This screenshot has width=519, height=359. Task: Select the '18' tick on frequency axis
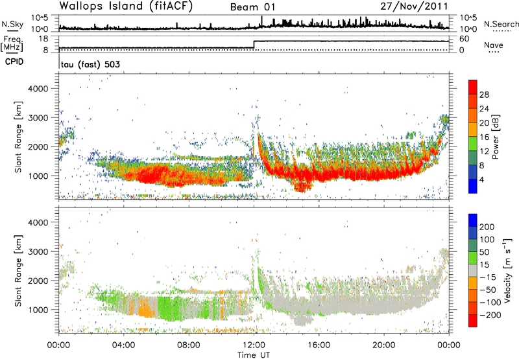click(x=43, y=39)
